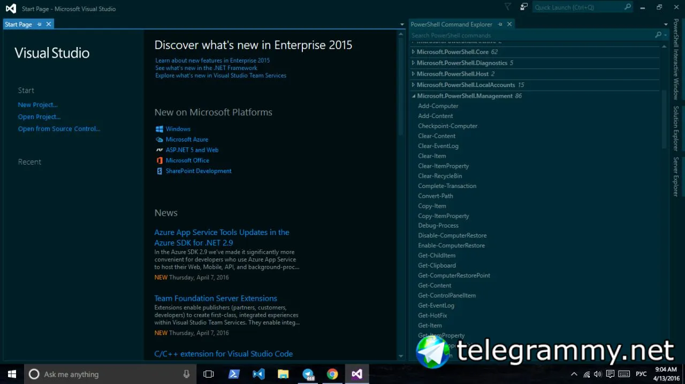The image size is (685, 384).
Task: Click the notifications filter flag icon
Action: tap(508, 7)
